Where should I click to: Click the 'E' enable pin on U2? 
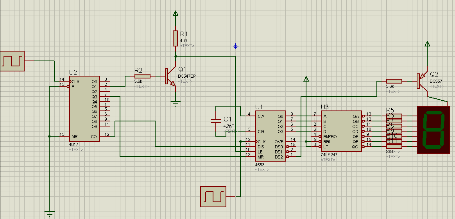click(x=73, y=86)
